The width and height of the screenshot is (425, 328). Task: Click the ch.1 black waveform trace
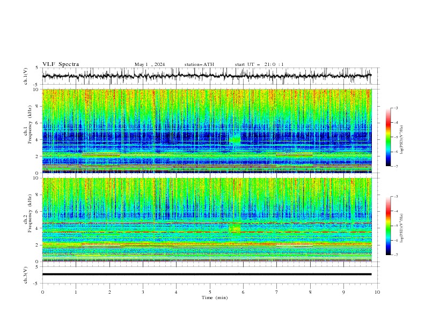207,76
